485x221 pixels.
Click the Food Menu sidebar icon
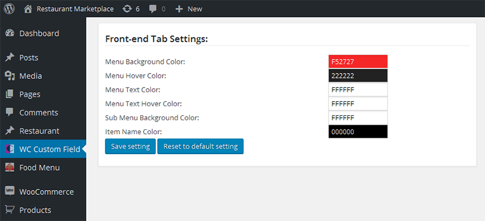10,168
